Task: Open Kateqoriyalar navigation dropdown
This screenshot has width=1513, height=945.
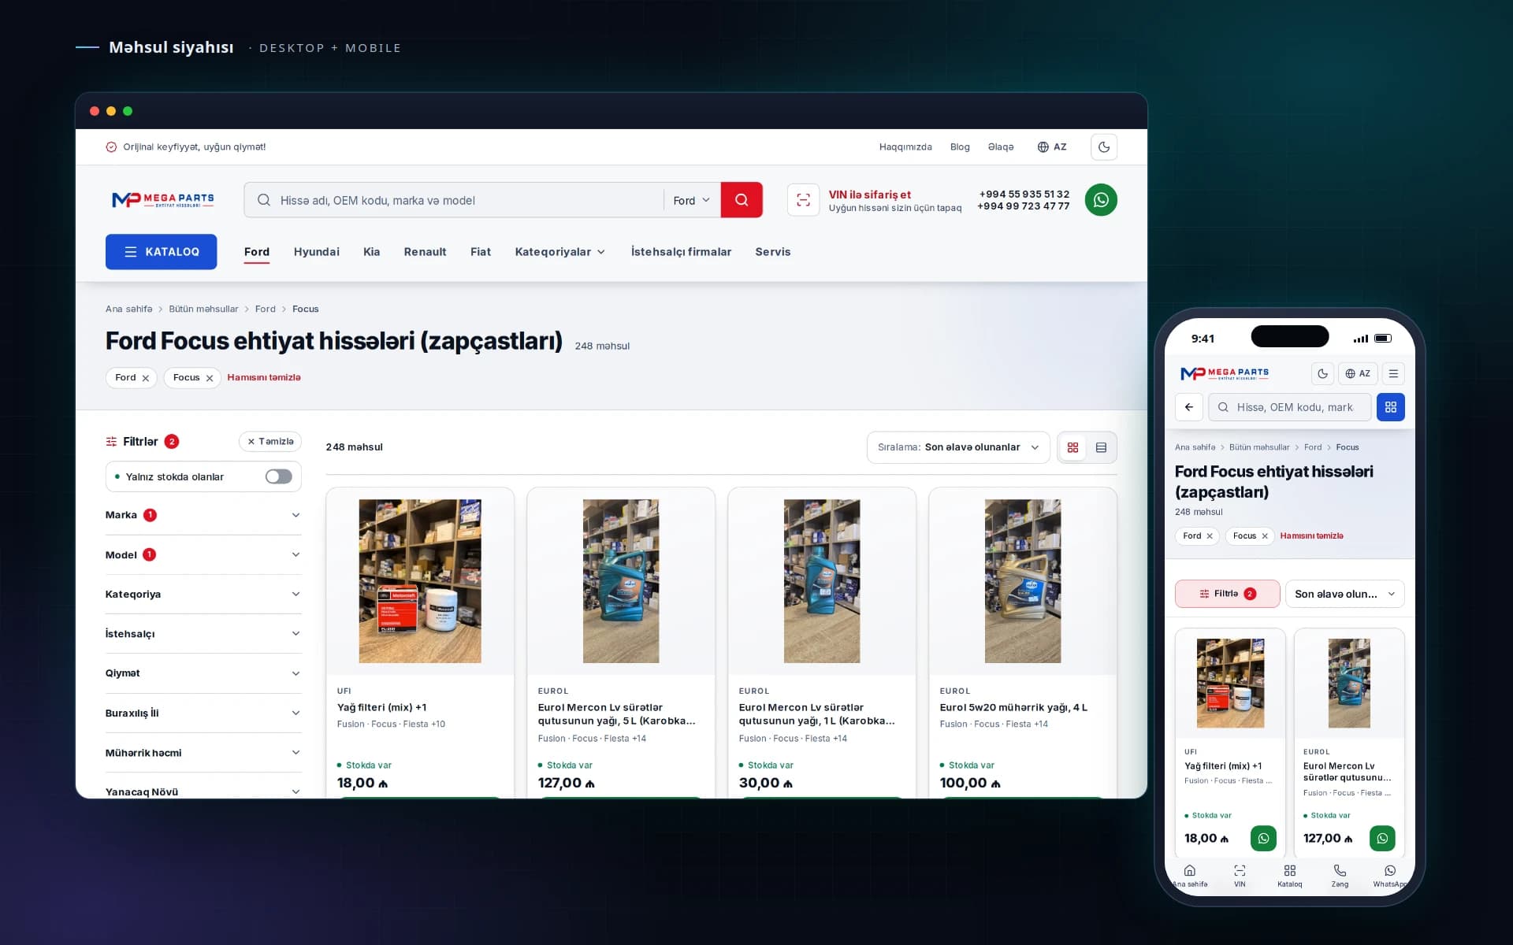Action: [559, 252]
